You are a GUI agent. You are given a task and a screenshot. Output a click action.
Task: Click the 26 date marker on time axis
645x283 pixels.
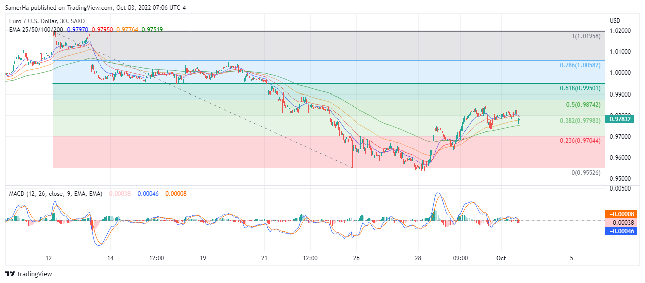[x=356, y=258]
